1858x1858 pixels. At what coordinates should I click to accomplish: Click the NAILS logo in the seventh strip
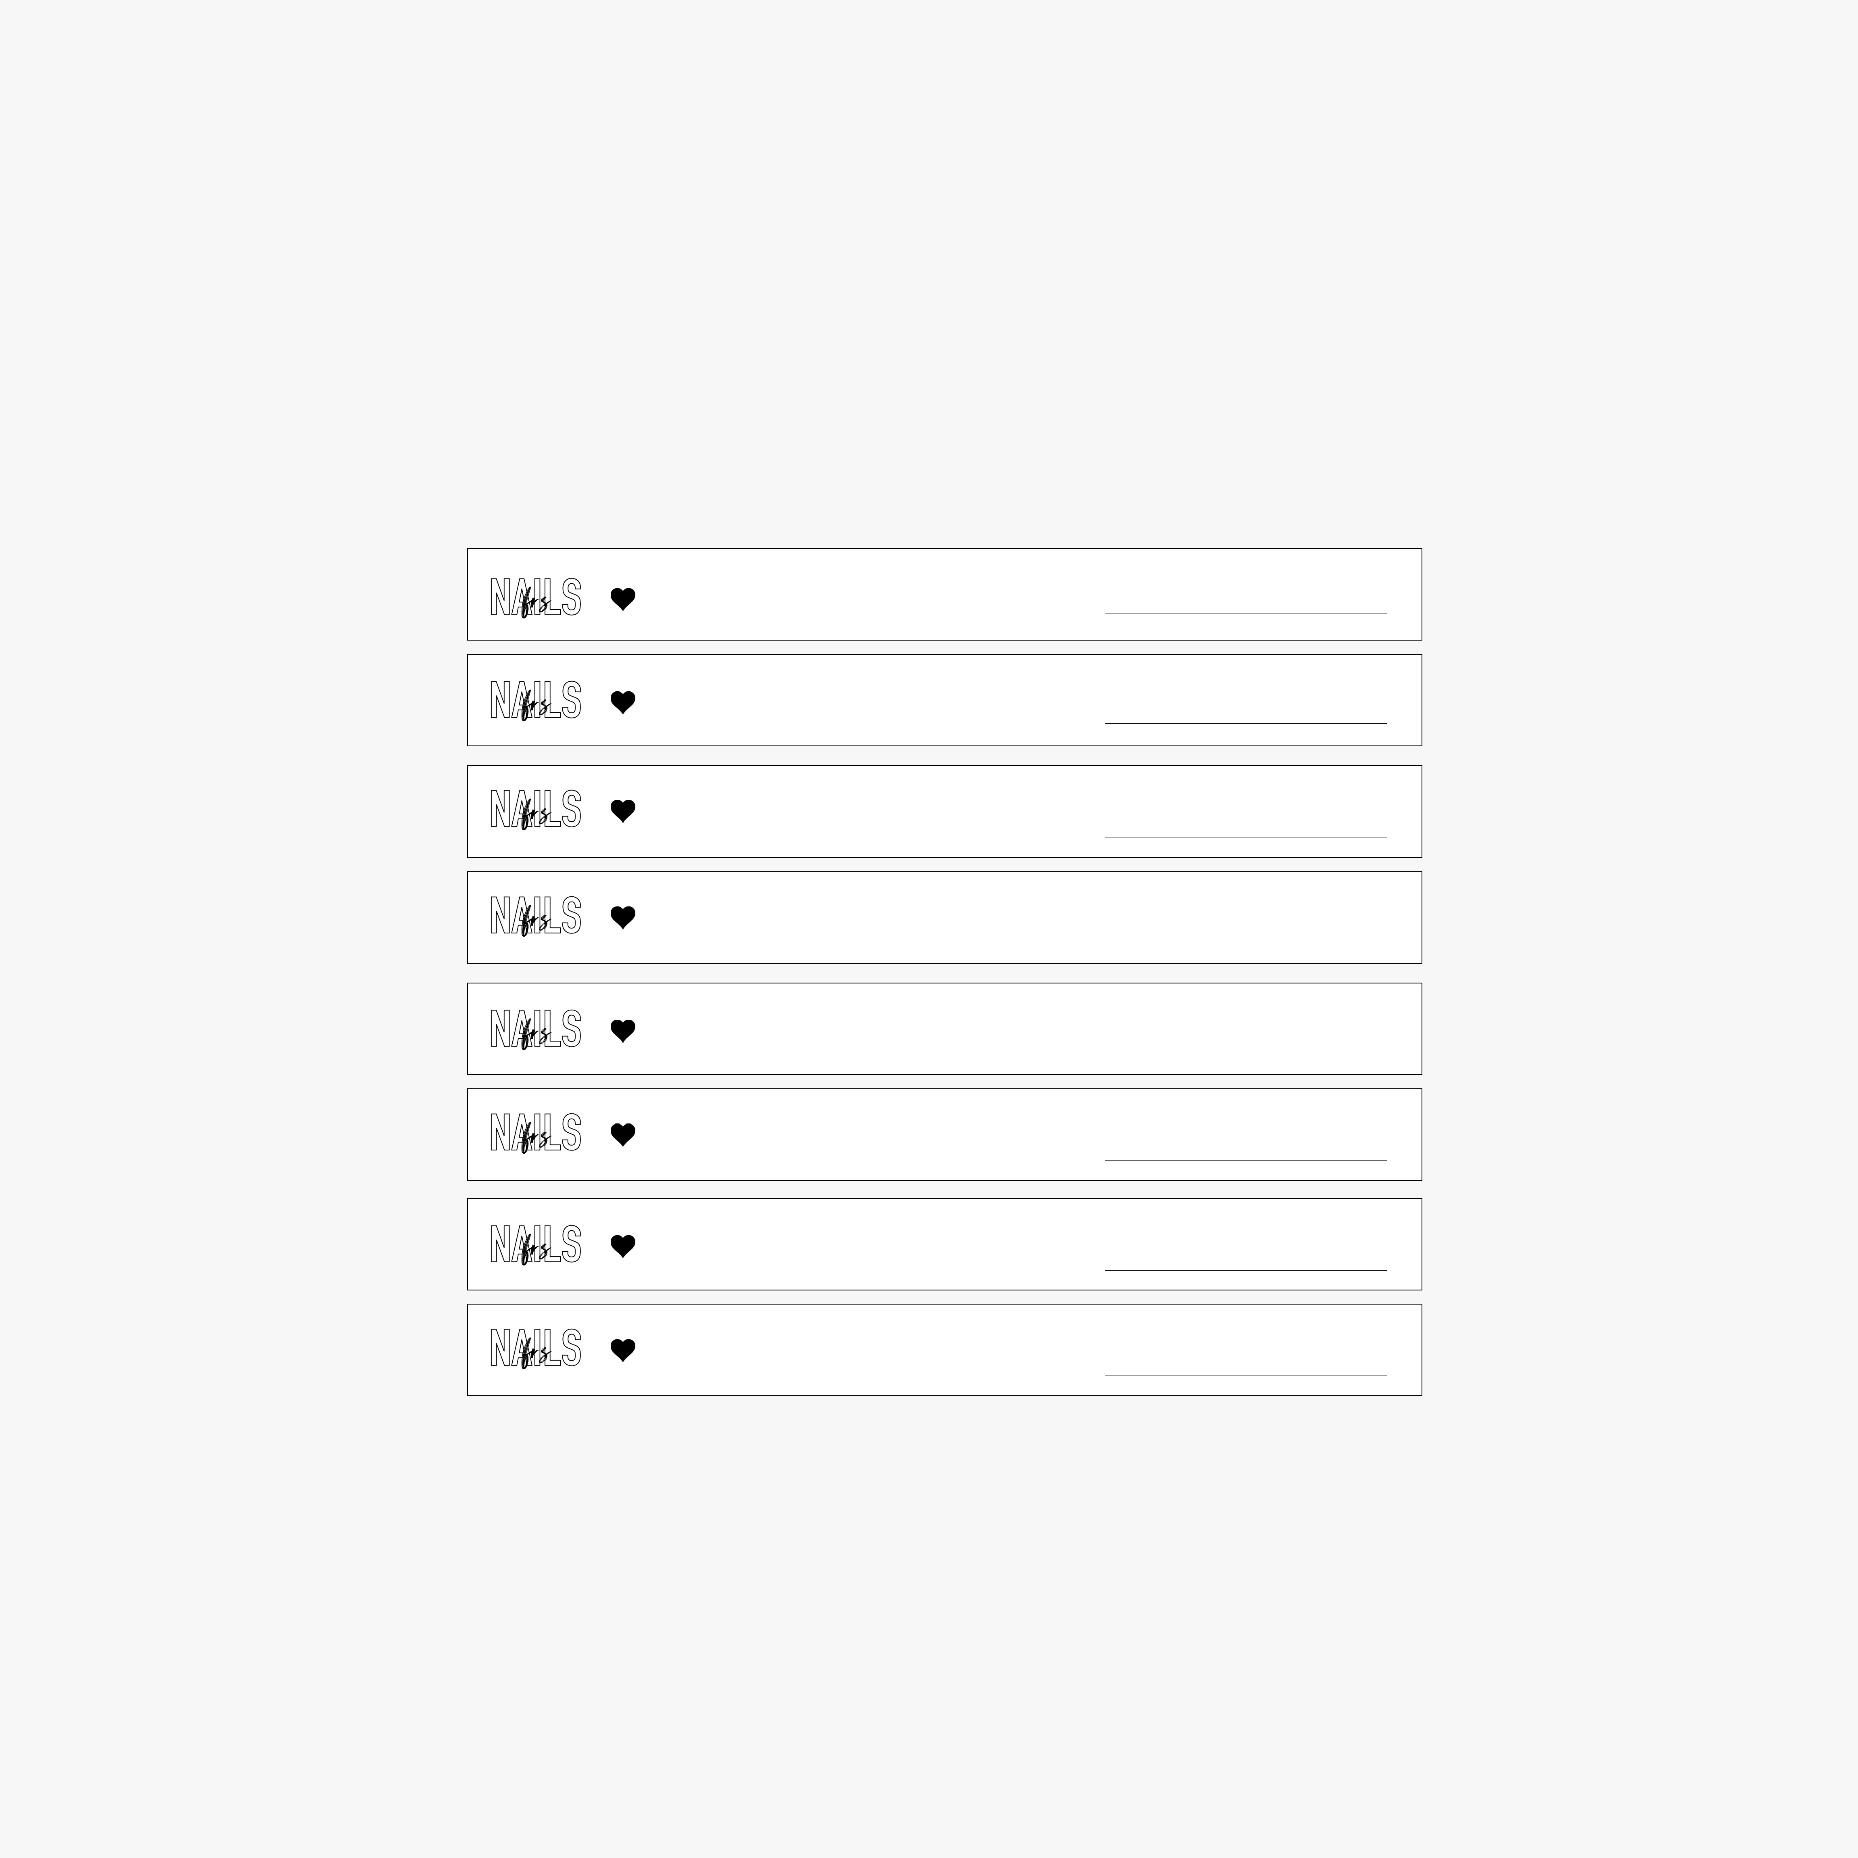(x=536, y=1244)
